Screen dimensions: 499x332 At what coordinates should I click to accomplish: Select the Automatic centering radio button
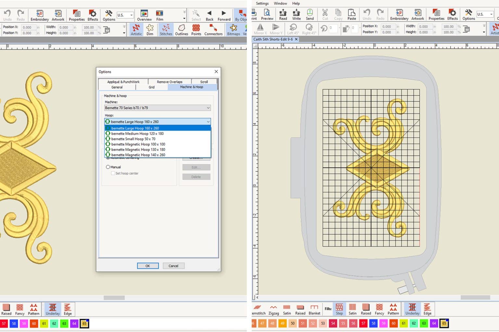[x=108, y=158]
